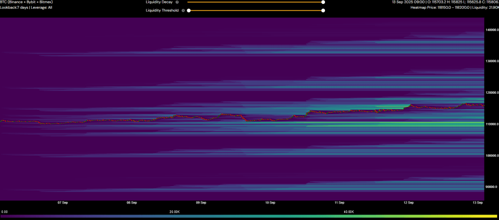
Task: Click the Lookback 7 days Leverage label
Action: (26, 8)
